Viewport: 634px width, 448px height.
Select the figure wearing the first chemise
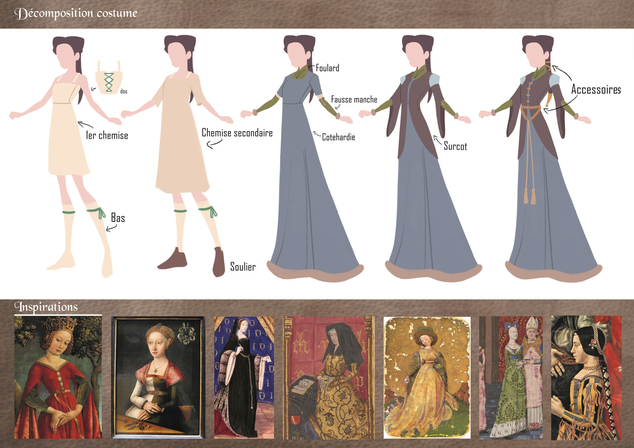pos(65,156)
